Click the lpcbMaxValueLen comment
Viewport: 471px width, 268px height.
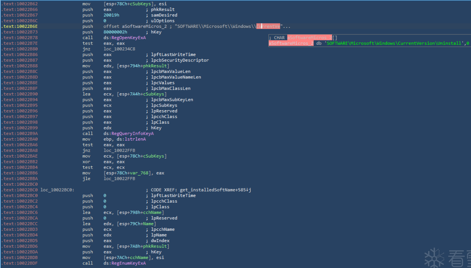(168, 72)
